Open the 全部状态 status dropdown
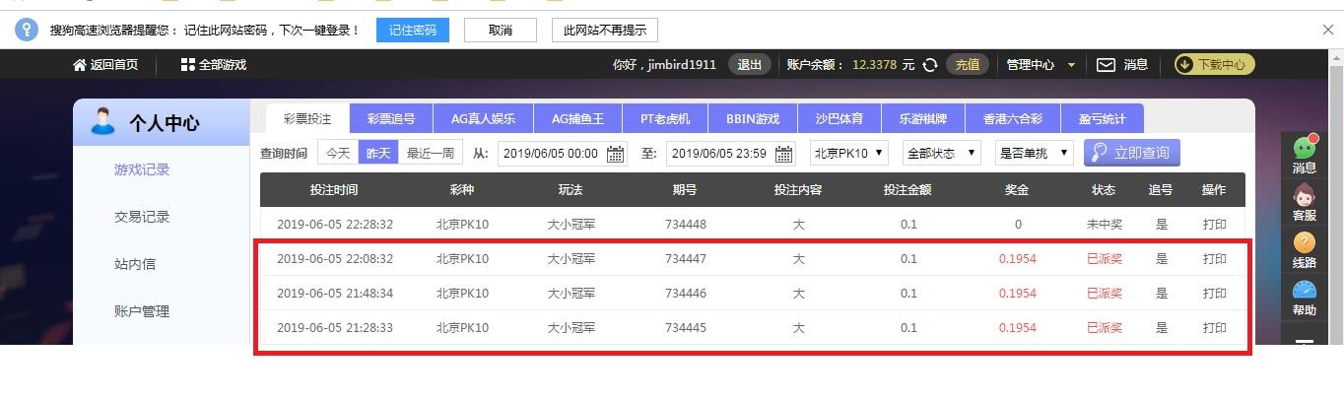This screenshot has height=401, width=1344. point(942,154)
